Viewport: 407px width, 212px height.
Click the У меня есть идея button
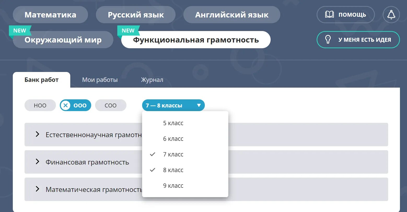[358, 40]
